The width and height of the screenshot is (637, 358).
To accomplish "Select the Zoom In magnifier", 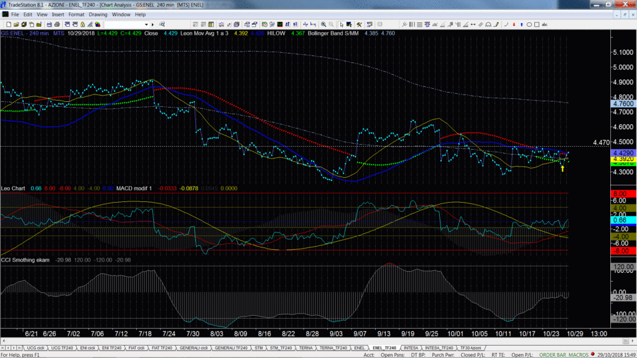I will coord(323,25).
